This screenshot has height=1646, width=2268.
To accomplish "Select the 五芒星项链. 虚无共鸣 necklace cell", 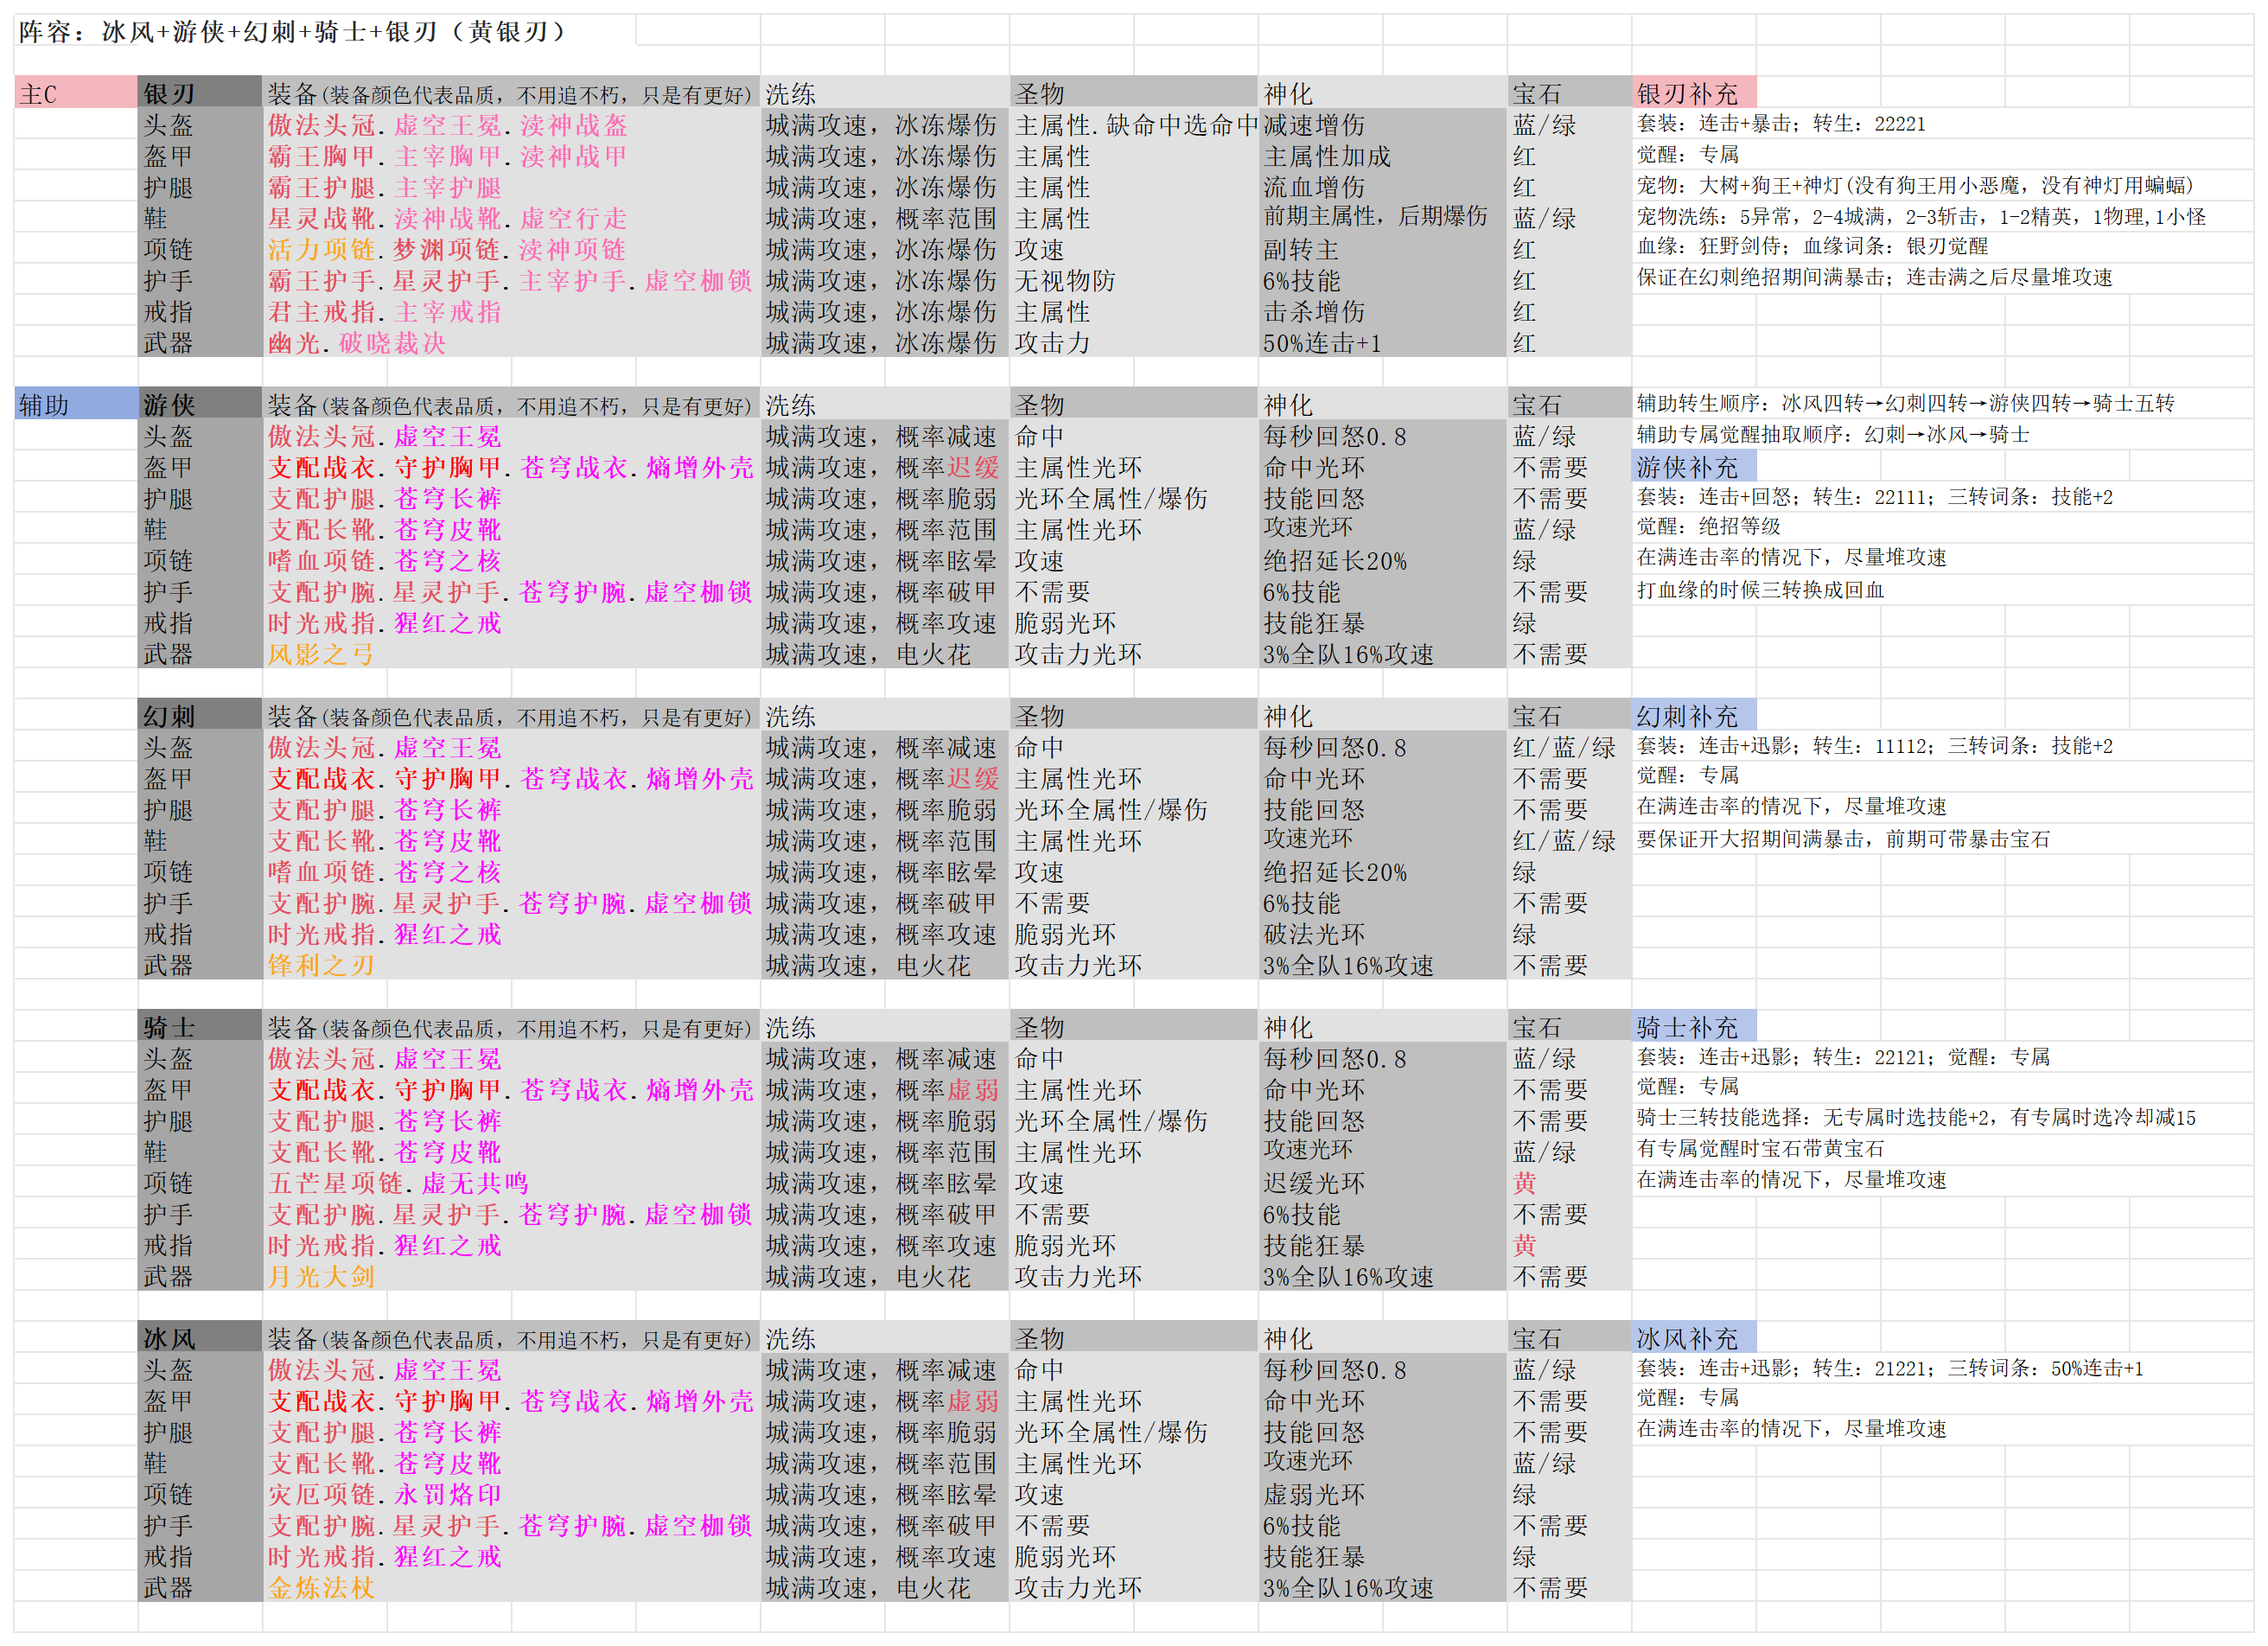I will pos(398,1183).
